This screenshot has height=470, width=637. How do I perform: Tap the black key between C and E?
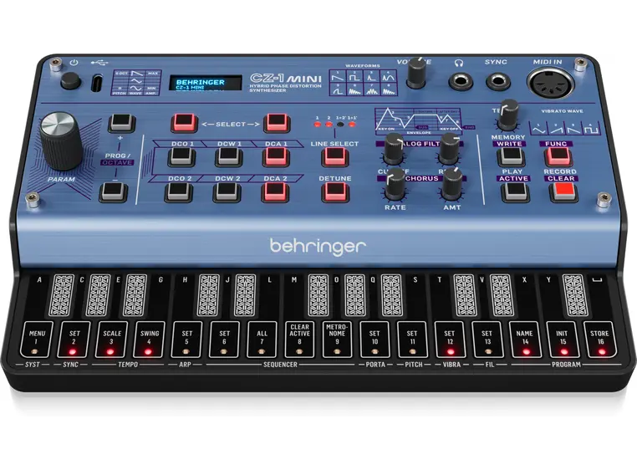point(99,294)
